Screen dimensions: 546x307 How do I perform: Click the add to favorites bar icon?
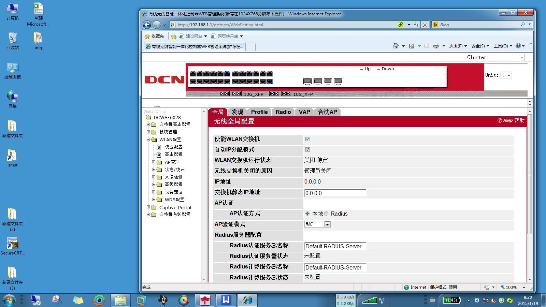(x=174, y=36)
